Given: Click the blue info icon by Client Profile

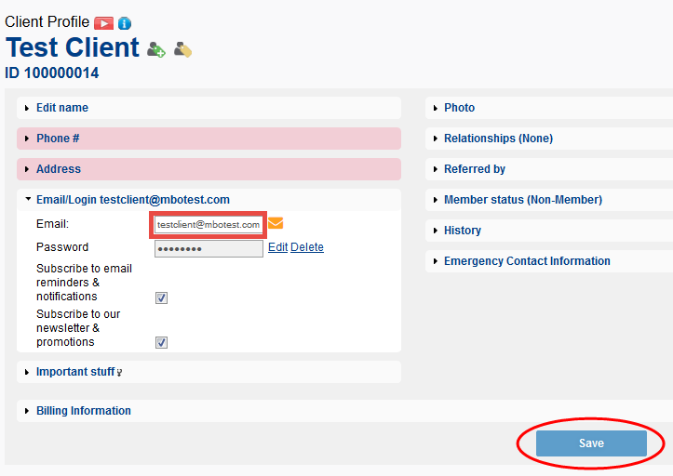Looking at the screenshot, I should tap(125, 22).
